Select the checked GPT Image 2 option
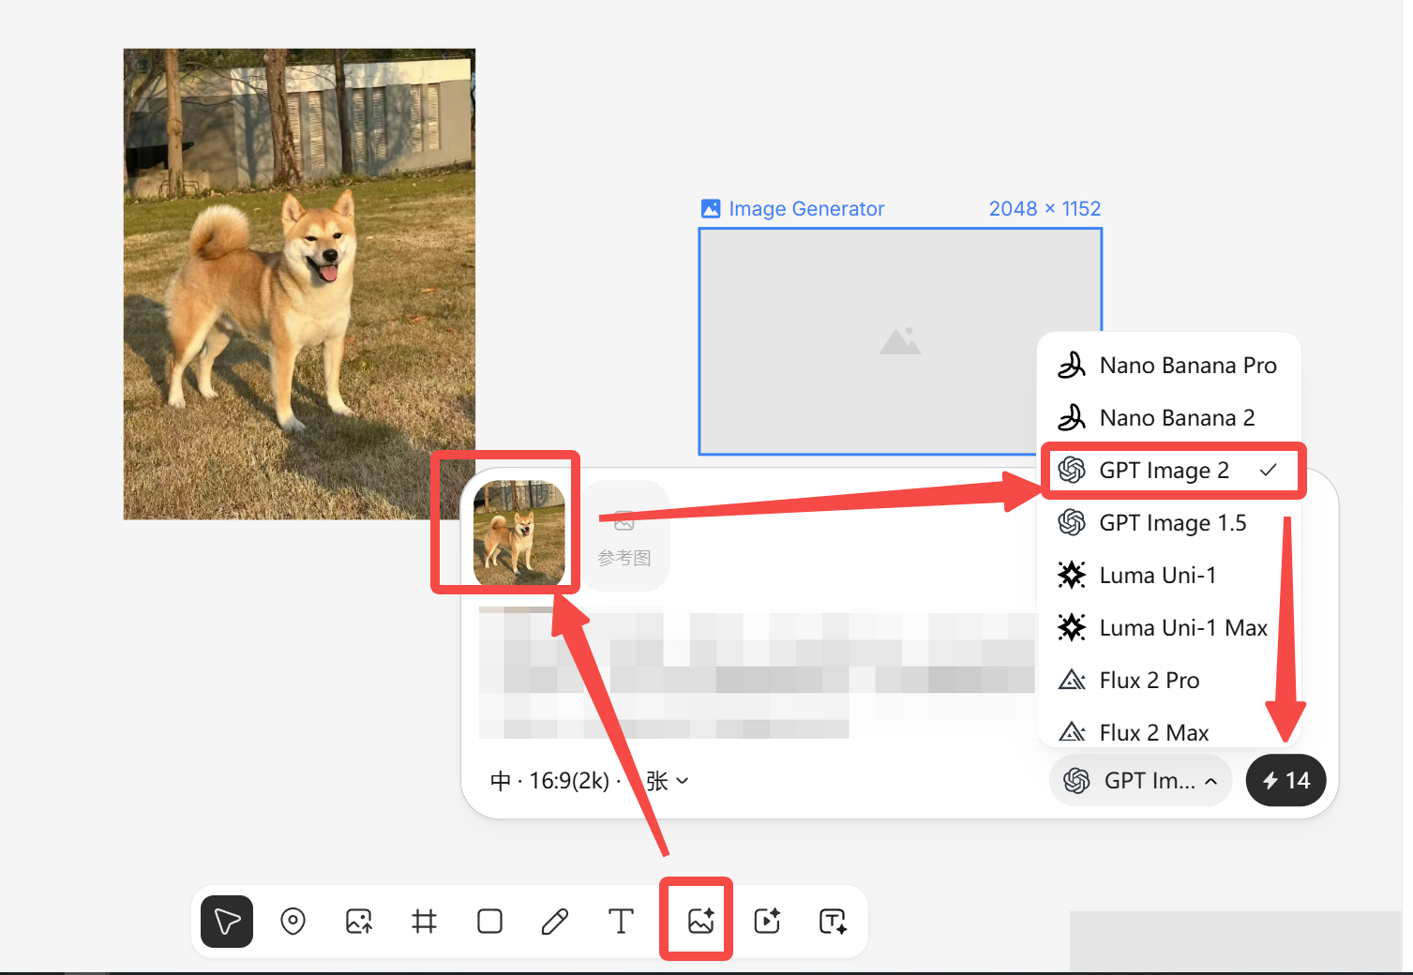The image size is (1413, 975). point(1169,471)
